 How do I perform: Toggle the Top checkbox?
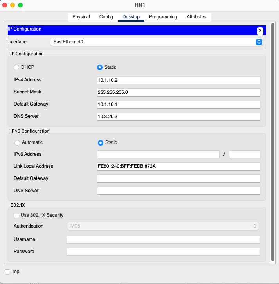[x=7, y=271]
